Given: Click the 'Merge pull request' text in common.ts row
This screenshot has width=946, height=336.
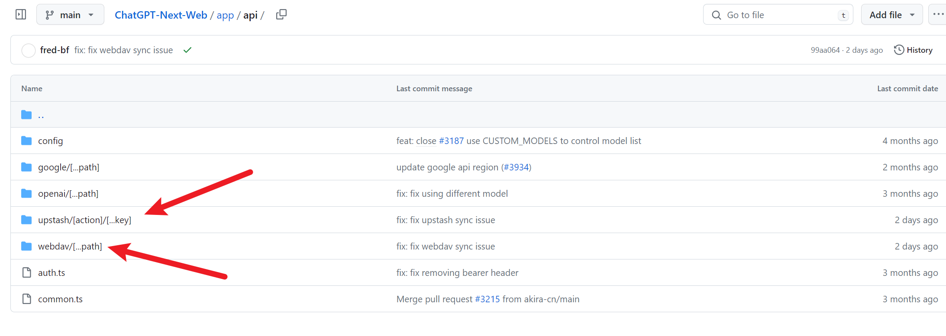Looking at the screenshot, I should [434, 299].
